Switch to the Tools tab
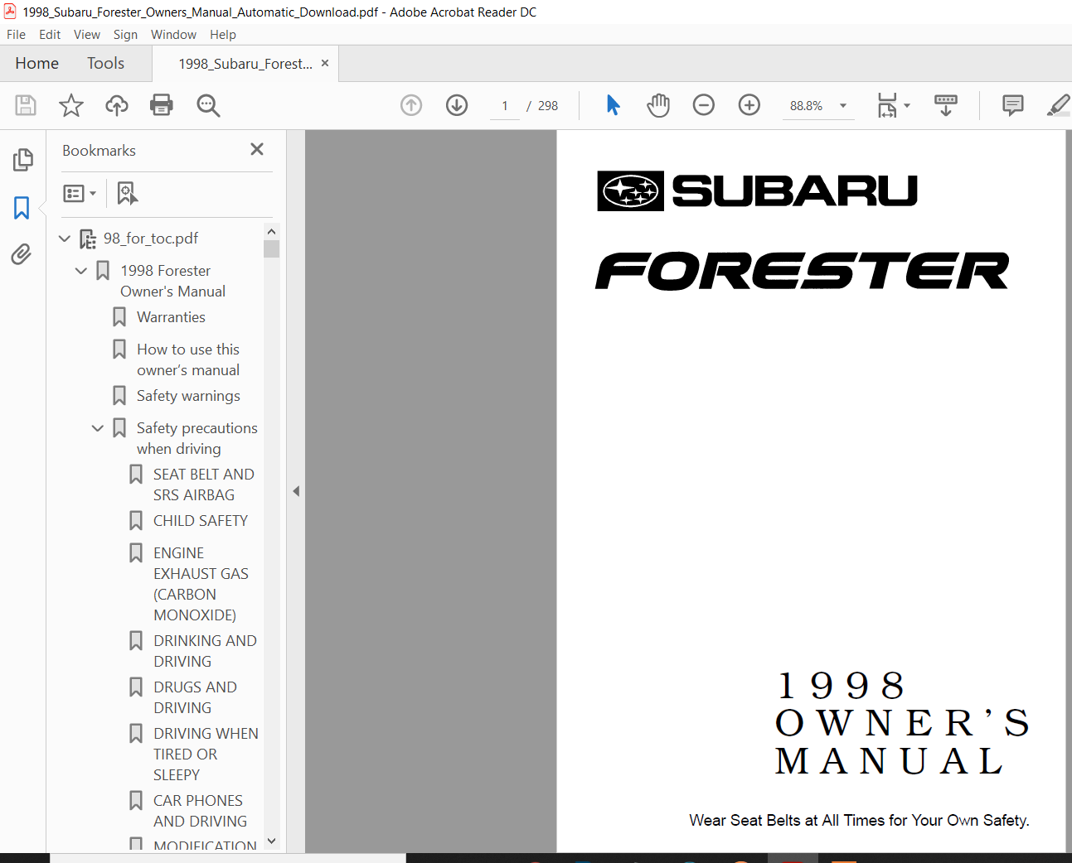Screen dimensions: 1072x863 click(x=106, y=63)
